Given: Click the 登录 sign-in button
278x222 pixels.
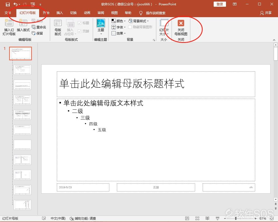Looking at the screenshot, I should click(x=220, y=4).
